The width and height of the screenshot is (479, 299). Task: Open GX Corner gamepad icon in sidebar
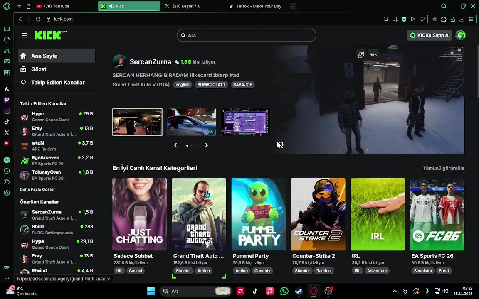7,29
